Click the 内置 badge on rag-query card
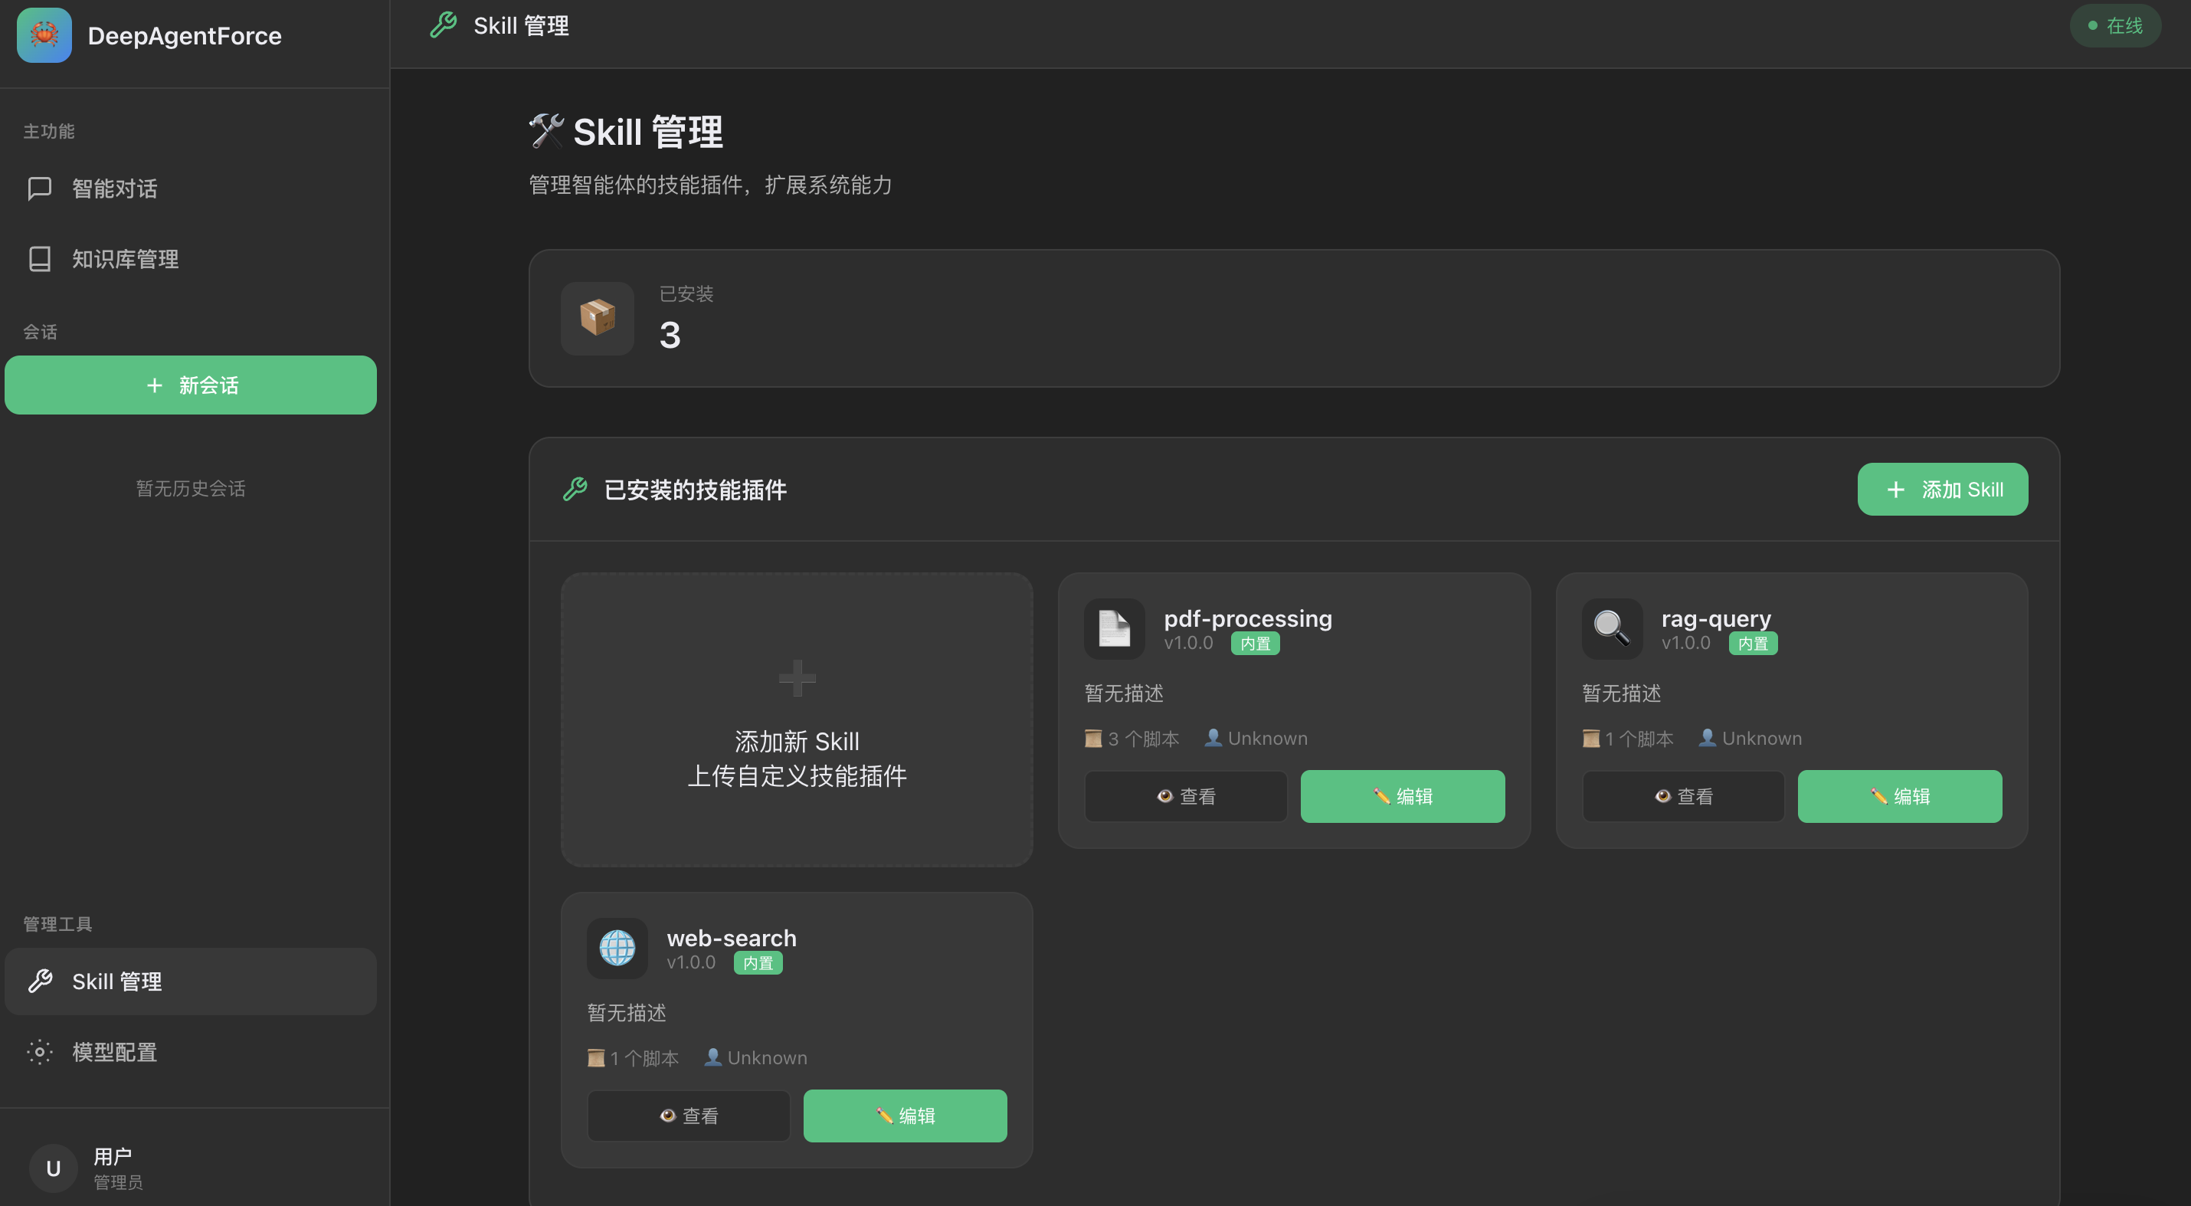This screenshot has height=1206, width=2191. click(1753, 644)
